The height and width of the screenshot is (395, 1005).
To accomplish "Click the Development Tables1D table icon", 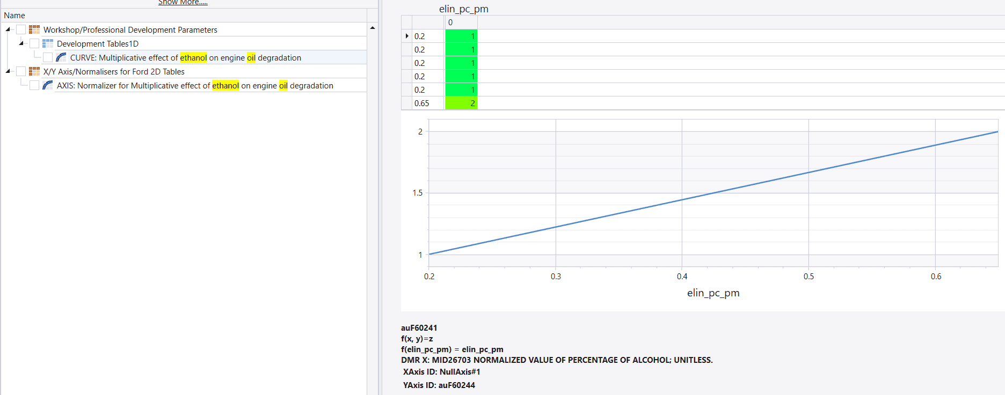I will 48,43.
